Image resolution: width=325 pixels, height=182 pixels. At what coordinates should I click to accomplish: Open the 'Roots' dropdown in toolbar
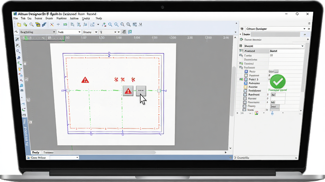(90, 32)
